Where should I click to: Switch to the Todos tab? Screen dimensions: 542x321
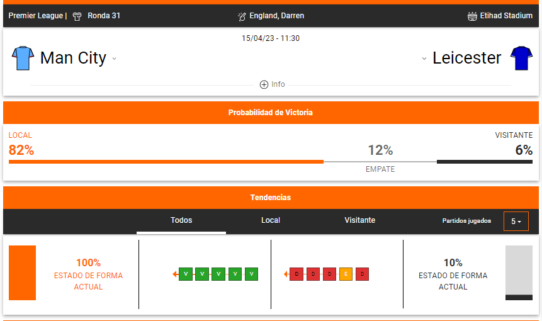(x=181, y=220)
